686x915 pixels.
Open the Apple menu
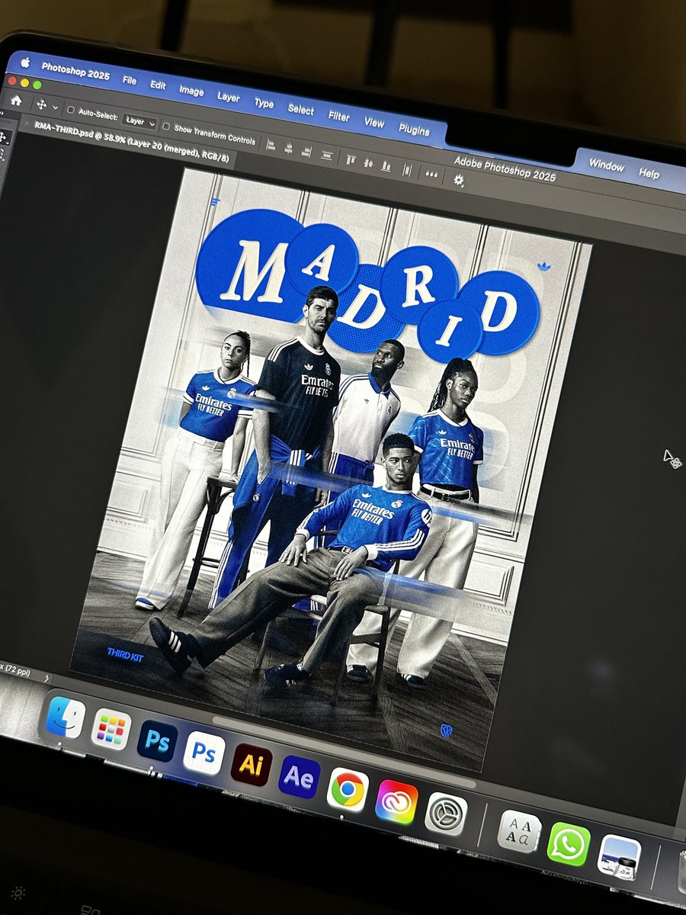click(x=24, y=62)
